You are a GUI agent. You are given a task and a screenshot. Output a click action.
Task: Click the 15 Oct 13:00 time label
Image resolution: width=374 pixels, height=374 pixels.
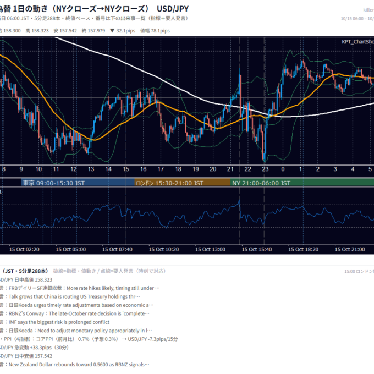[210, 249]
